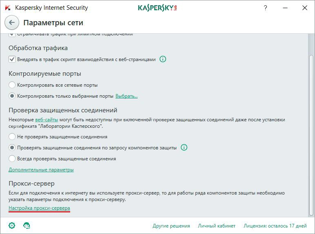Open Другие решения link

171,226
